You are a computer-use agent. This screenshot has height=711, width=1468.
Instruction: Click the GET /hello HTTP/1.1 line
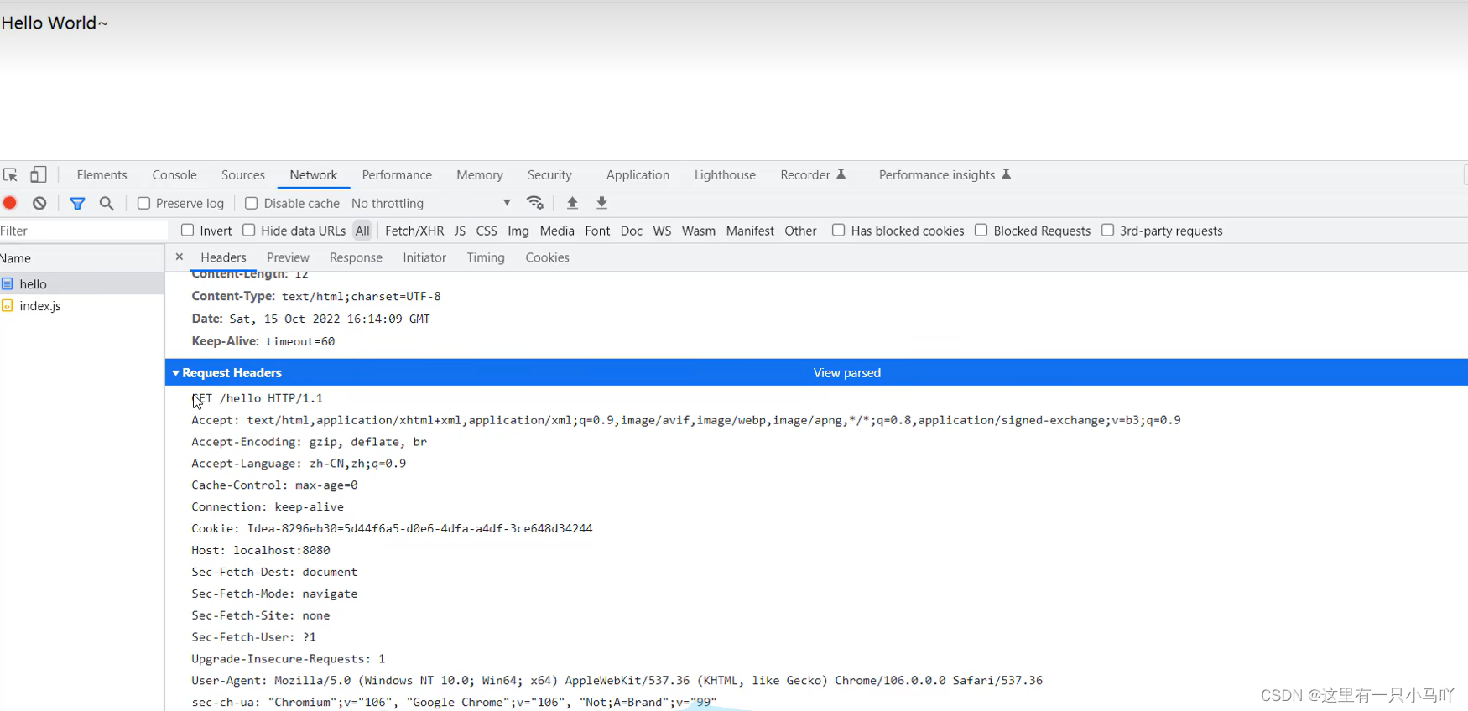pyautogui.click(x=257, y=398)
